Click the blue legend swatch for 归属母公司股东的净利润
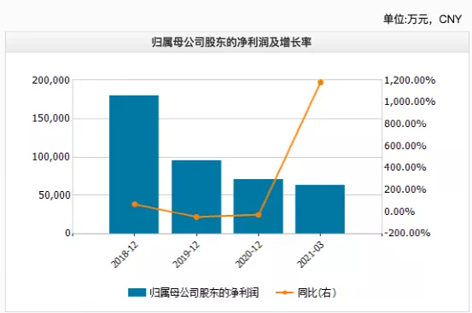This screenshot has width=472, height=313. pyautogui.click(x=137, y=293)
